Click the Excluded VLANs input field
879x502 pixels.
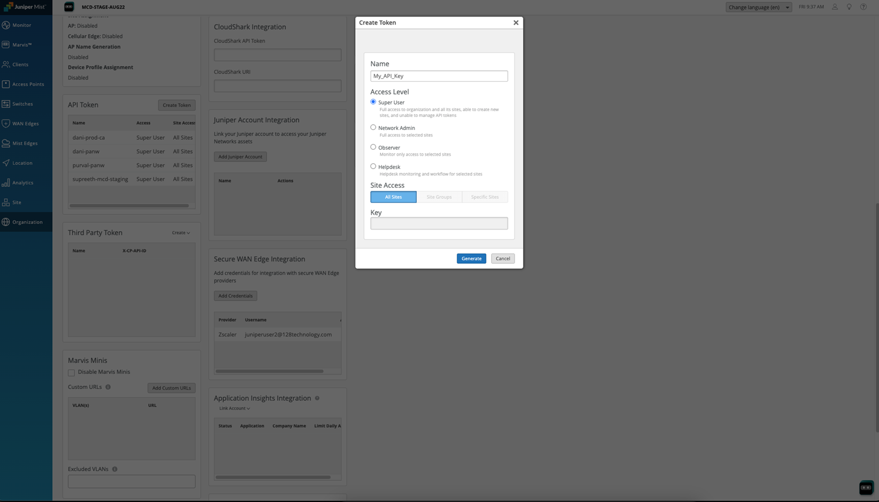click(x=131, y=482)
